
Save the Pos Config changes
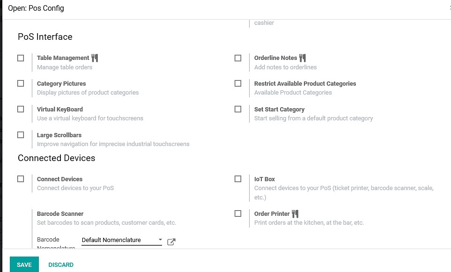24,265
